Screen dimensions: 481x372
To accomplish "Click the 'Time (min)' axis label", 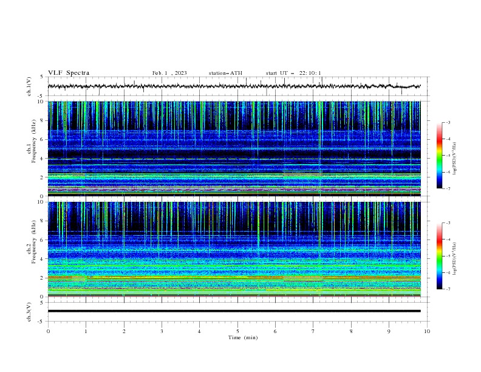I will (243, 337).
